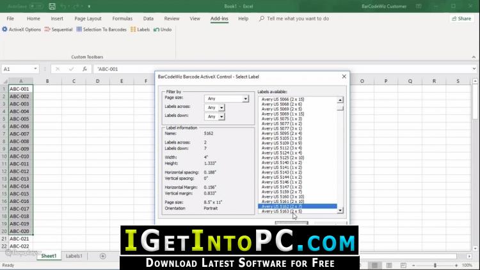Open the Review tab

(x=172, y=19)
